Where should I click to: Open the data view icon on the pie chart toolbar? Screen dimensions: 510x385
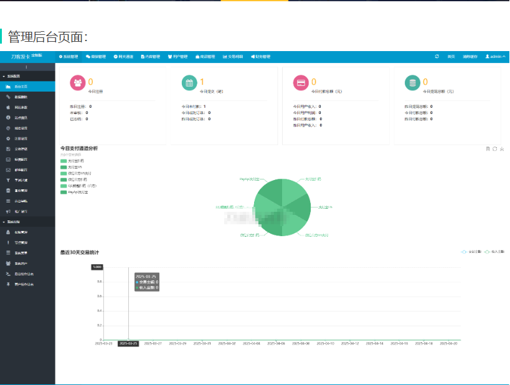[x=488, y=149]
